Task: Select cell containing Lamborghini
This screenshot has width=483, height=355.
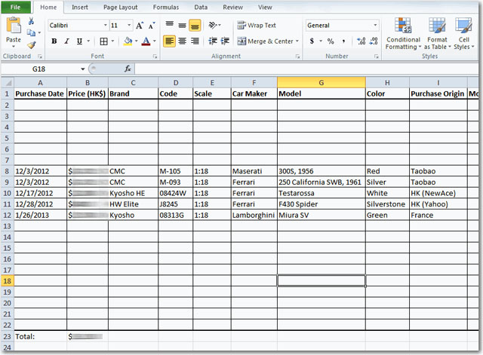Action: (x=254, y=215)
